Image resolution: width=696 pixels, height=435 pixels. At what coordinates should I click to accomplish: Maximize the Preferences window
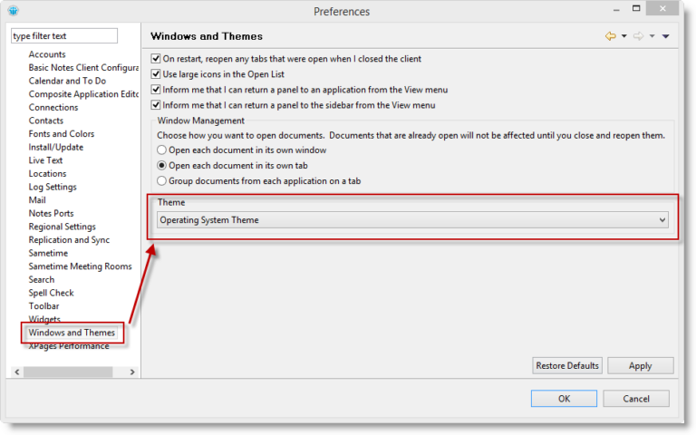[x=636, y=8]
